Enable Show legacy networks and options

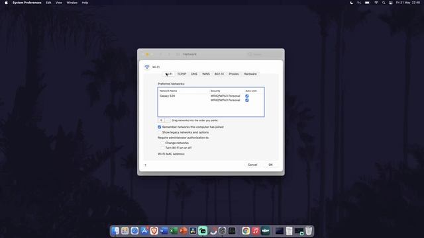(159, 132)
